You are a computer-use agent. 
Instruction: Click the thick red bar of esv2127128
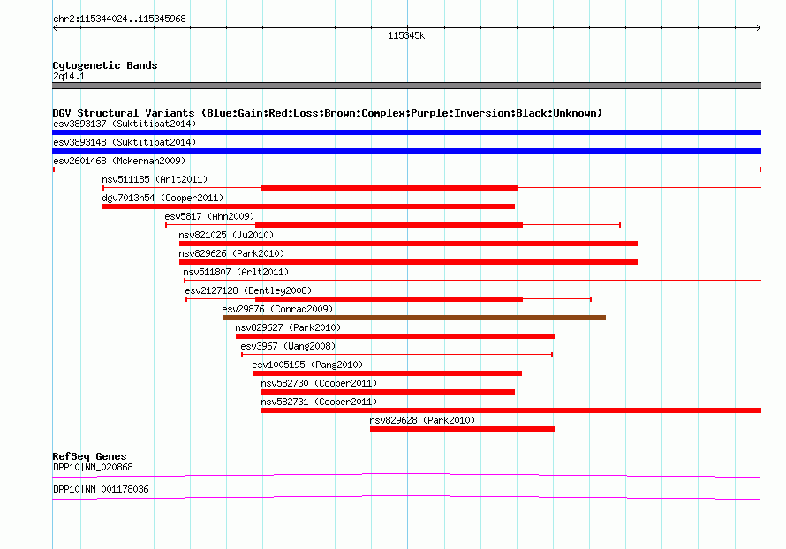pos(389,299)
